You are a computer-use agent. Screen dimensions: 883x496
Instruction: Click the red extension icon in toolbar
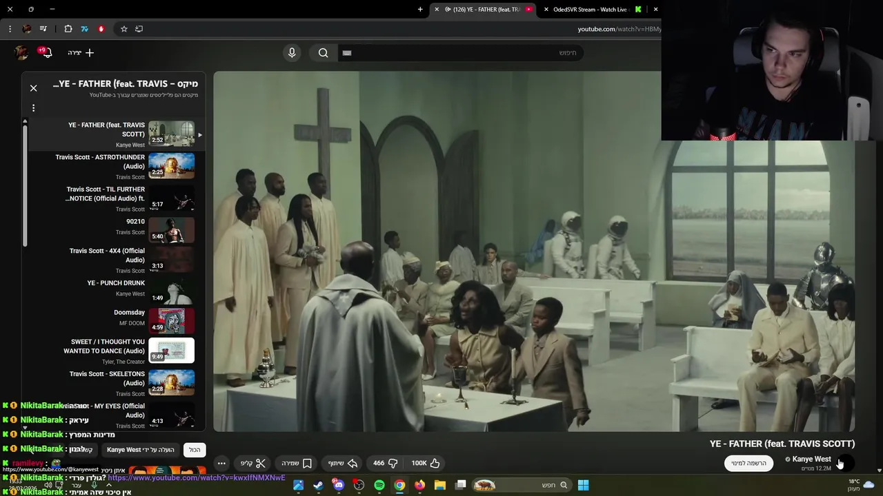tap(101, 29)
